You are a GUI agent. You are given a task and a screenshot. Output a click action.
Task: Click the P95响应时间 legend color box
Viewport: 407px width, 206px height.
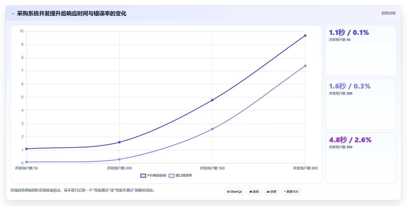point(143,175)
